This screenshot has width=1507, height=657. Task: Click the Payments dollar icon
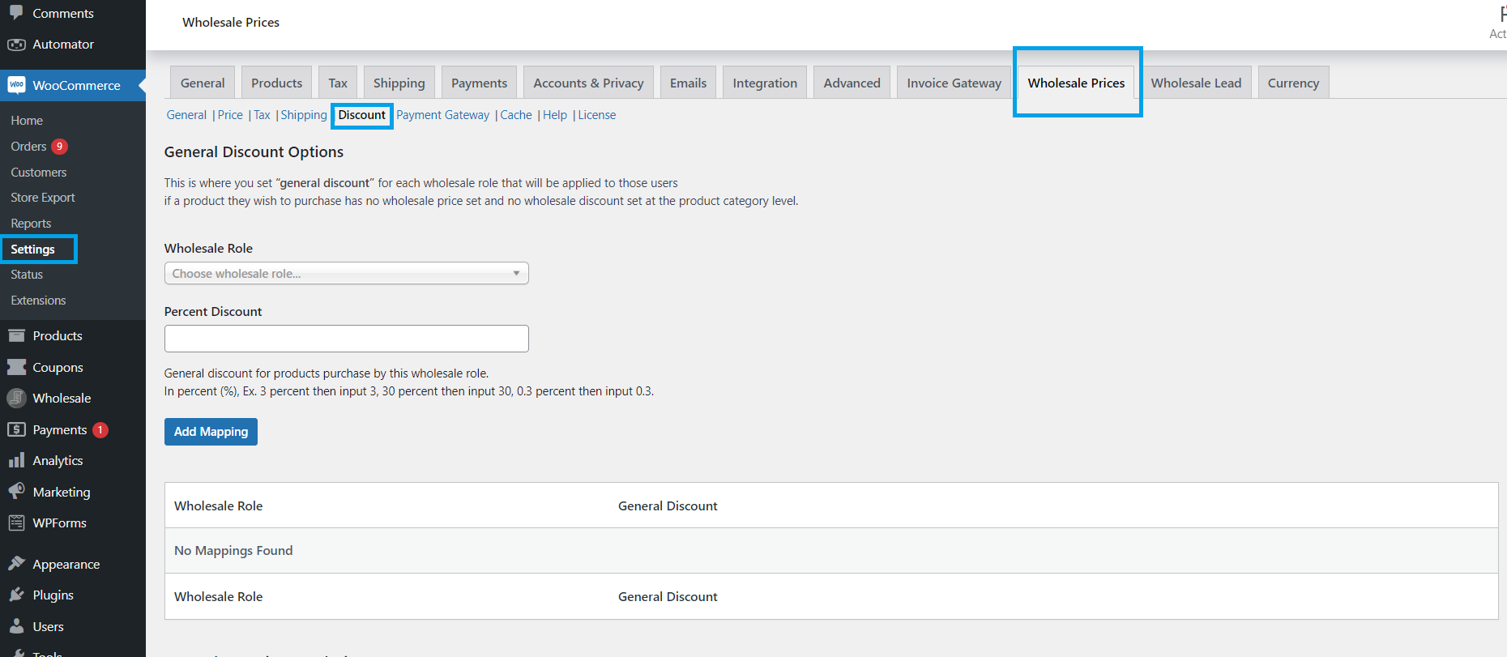[x=16, y=429]
